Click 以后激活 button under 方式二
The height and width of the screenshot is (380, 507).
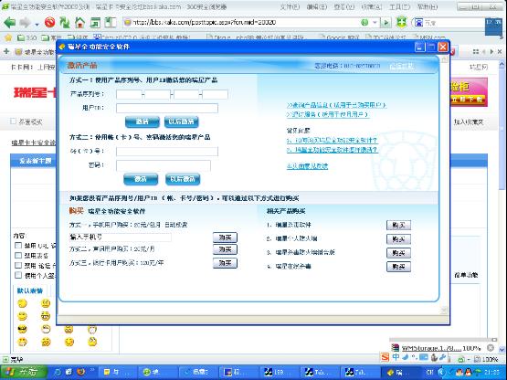click(183, 179)
